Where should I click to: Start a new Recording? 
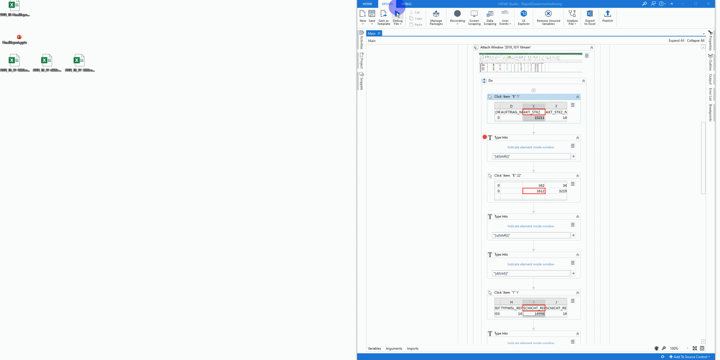point(457,17)
